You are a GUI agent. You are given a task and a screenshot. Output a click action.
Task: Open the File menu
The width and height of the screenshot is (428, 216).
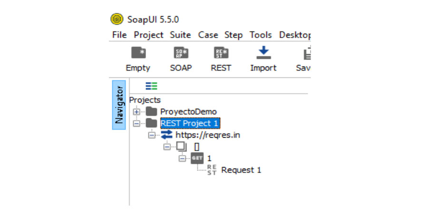119,35
